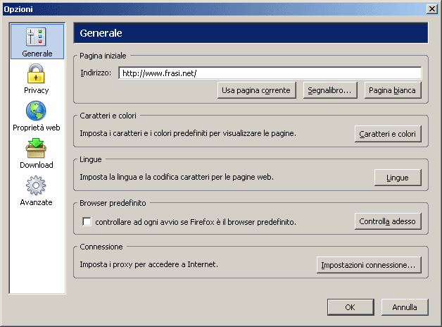Open the 'Caratteri e colori' settings button
Viewport: 442px width, 327px height.
(387, 134)
